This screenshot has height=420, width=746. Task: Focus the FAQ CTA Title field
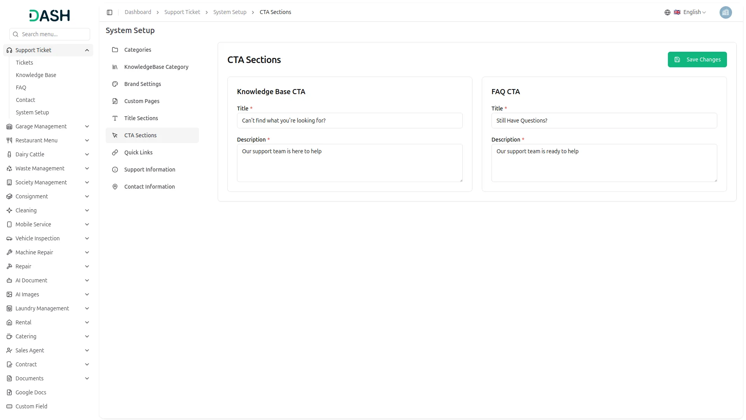[x=604, y=121]
